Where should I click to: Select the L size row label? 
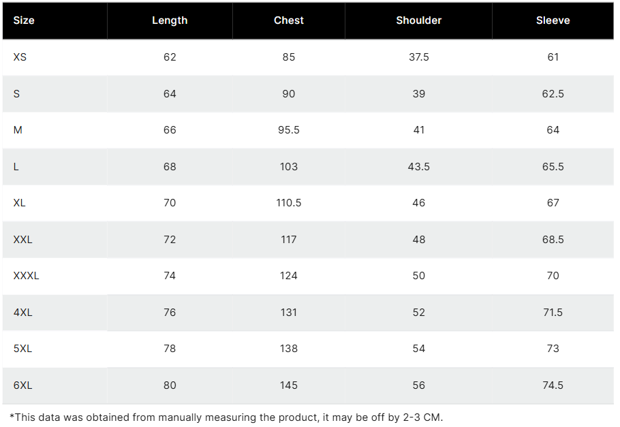click(16, 167)
